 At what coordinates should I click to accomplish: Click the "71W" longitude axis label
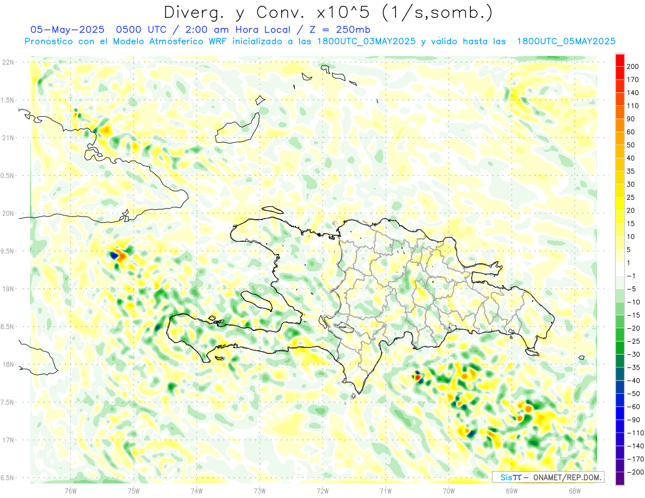point(385,490)
